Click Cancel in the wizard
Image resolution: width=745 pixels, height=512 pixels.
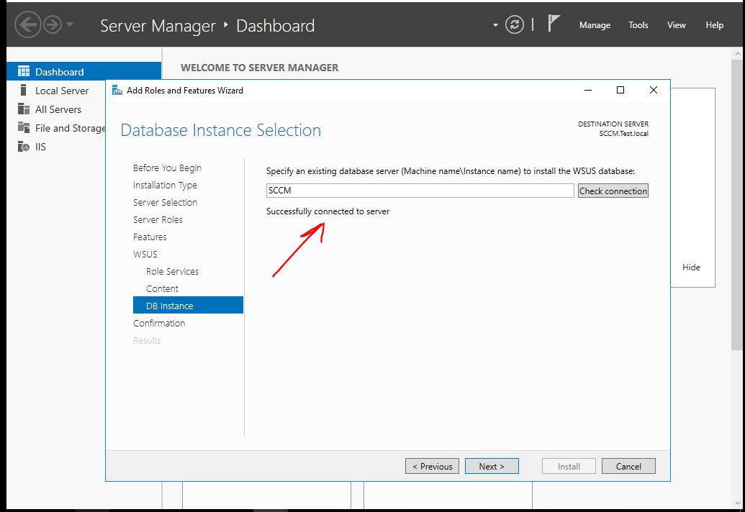628,466
